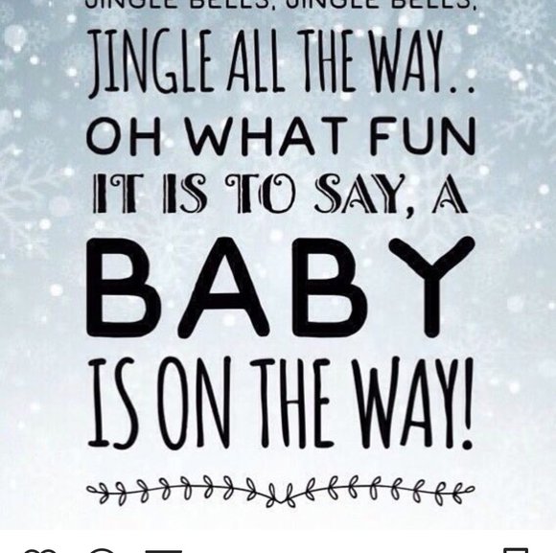The width and height of the screenshot is (556, 553).
Task: Click the exclamation mark after 'WAY'
Action: (468, 403)
